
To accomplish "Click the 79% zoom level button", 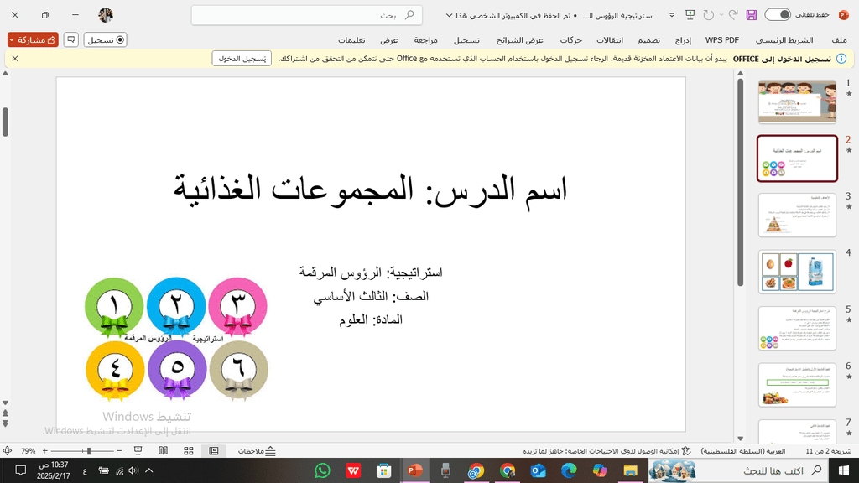I will pyautogui.click(x=28, y=451).
